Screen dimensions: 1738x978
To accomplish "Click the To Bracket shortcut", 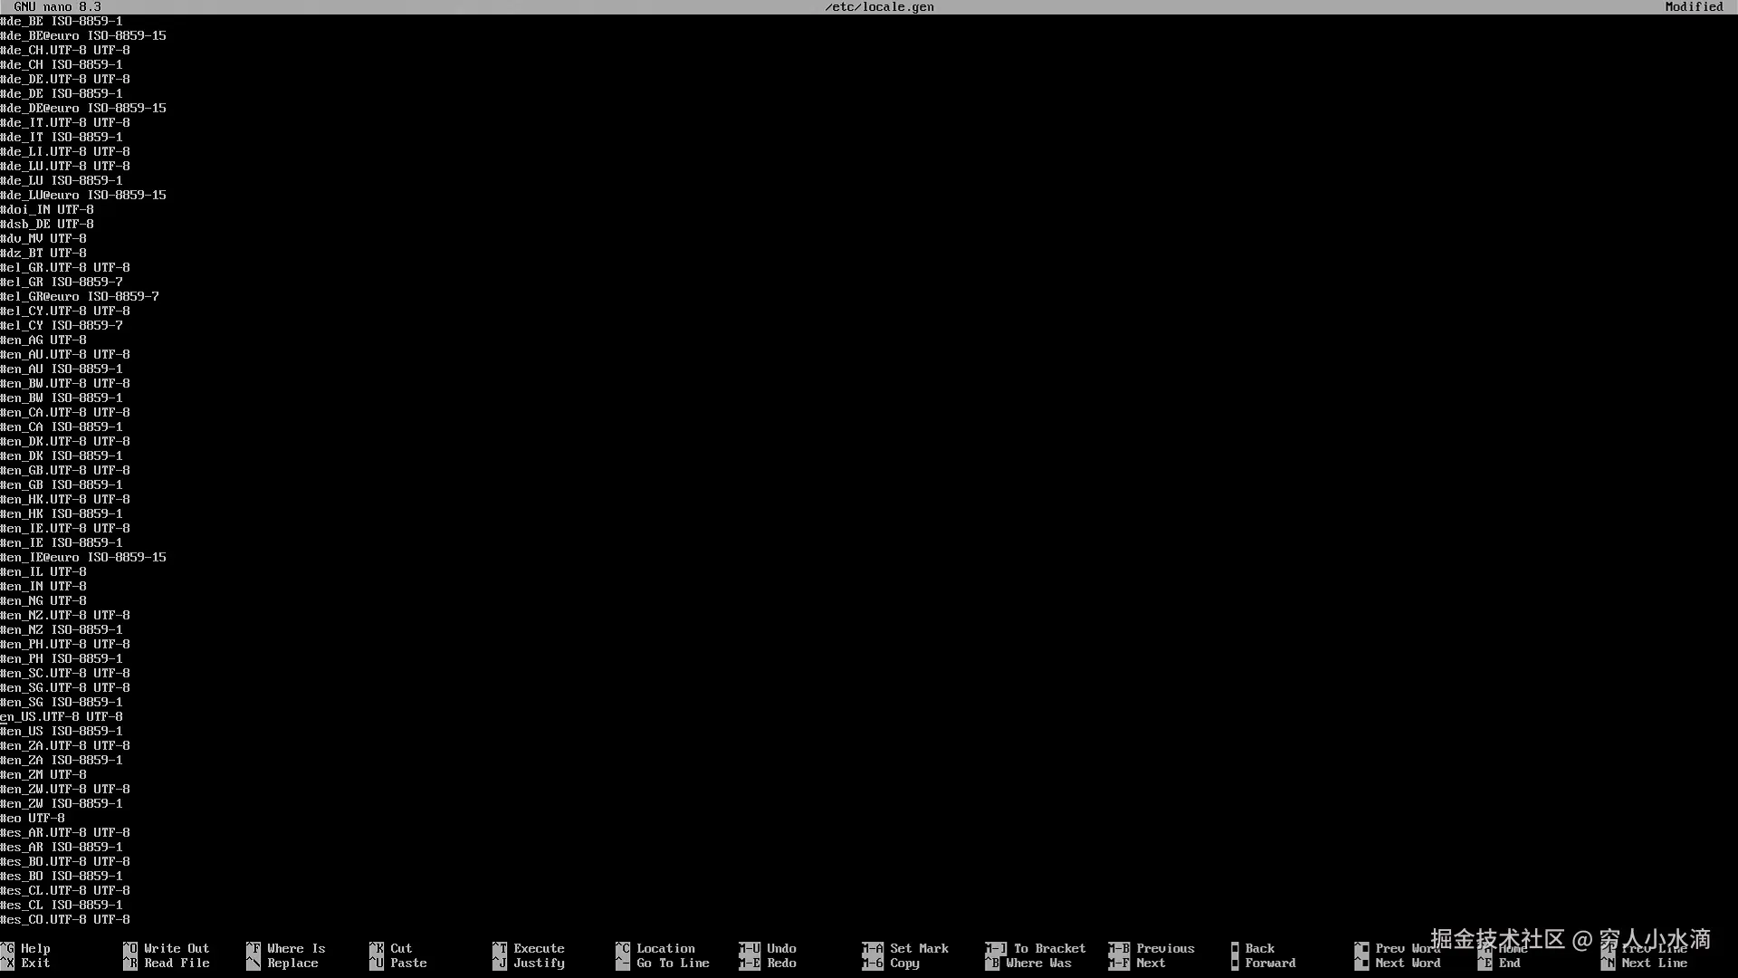I will (x=1049, y=948).
